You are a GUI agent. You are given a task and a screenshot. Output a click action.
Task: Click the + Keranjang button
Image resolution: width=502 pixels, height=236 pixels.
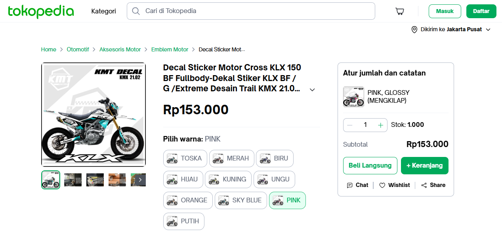(424, 166)
